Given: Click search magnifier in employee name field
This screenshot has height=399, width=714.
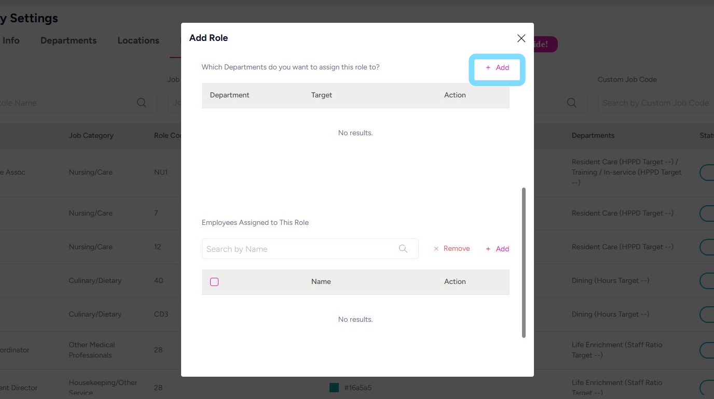Looking at the screenshot, I should coord(403,249).
